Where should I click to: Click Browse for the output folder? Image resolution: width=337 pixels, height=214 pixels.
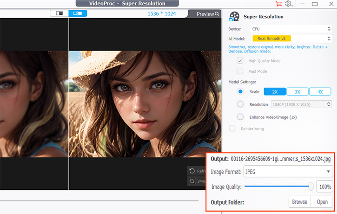coord(299,202)
